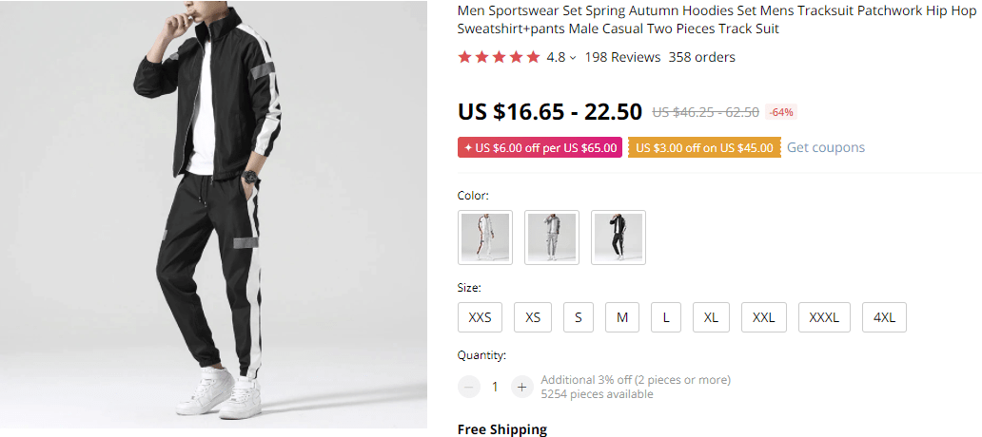Choose size XS

tap(533, 317)
